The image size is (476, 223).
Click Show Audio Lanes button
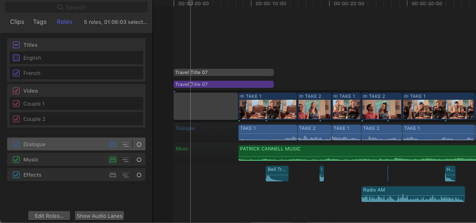[100, 216]
